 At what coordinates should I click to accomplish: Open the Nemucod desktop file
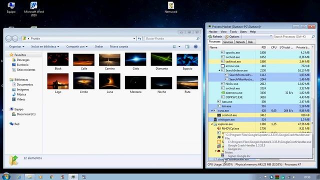[x=171, y=7]
